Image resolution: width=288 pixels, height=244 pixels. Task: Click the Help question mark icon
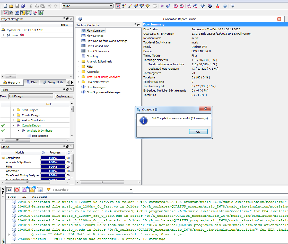point(225,6)
